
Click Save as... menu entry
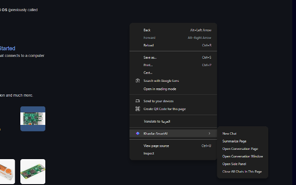(150, 57)
